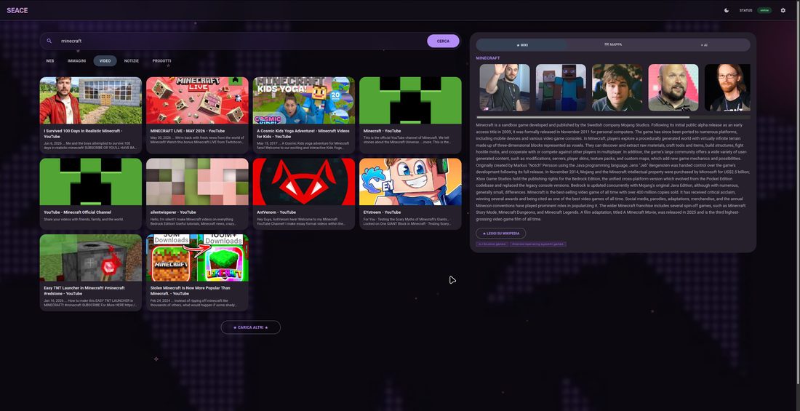Click the MINECRAFT wiki heading
The image size is (800, 411).
(488, 58)
